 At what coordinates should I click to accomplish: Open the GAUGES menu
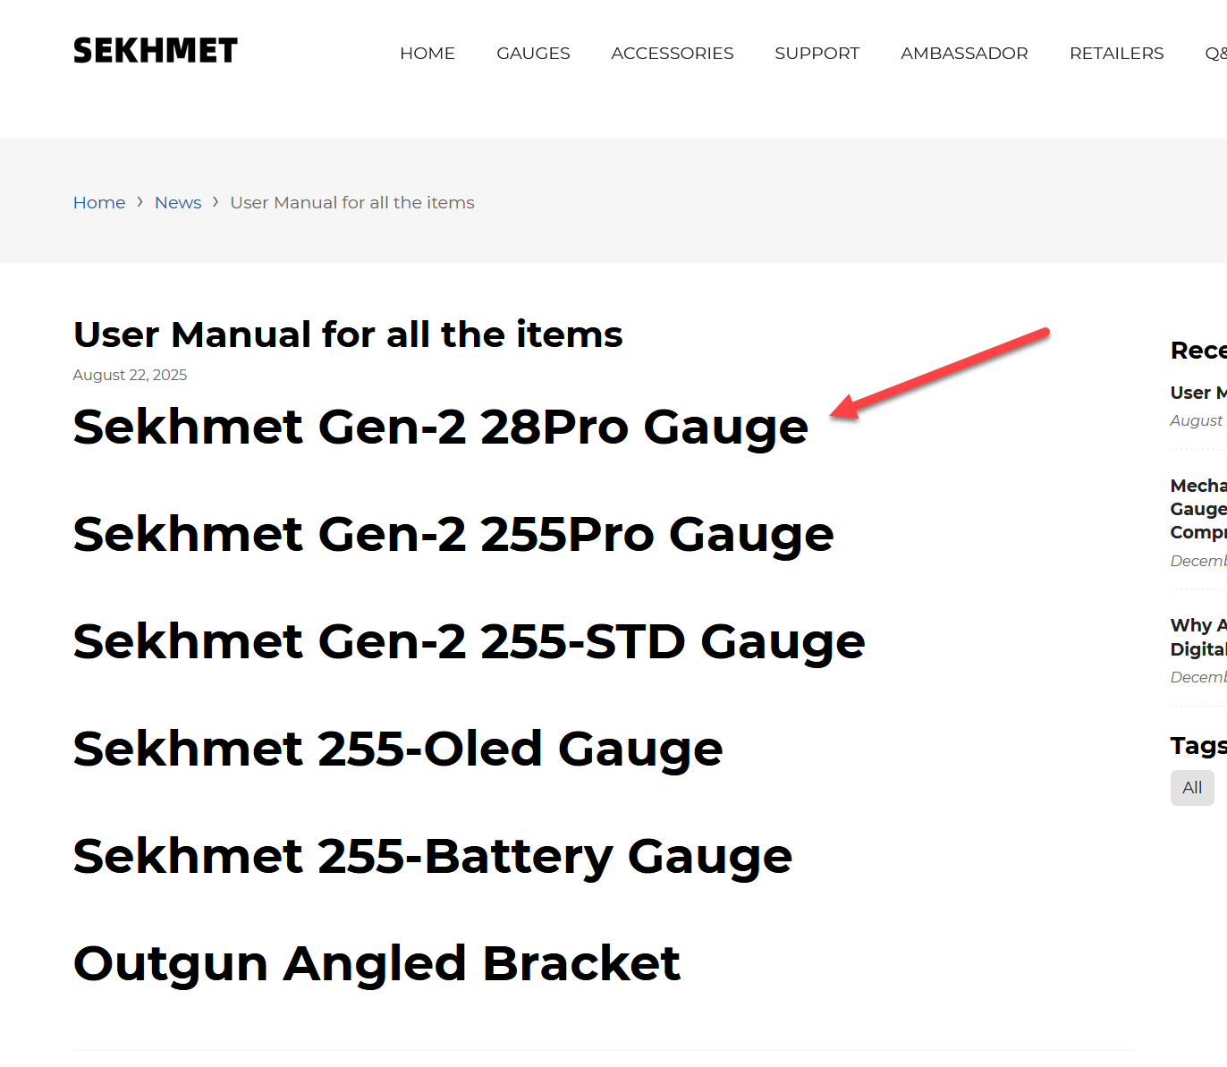coord(533,54)
